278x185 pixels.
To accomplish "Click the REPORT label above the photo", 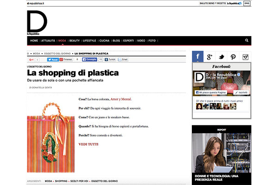I will [x=221, y=130].
